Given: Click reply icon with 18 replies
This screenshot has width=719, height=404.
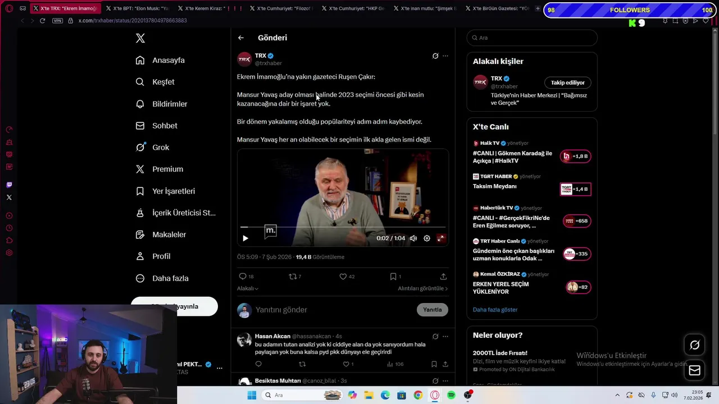Looking at the screenshot, I should 246,276.
